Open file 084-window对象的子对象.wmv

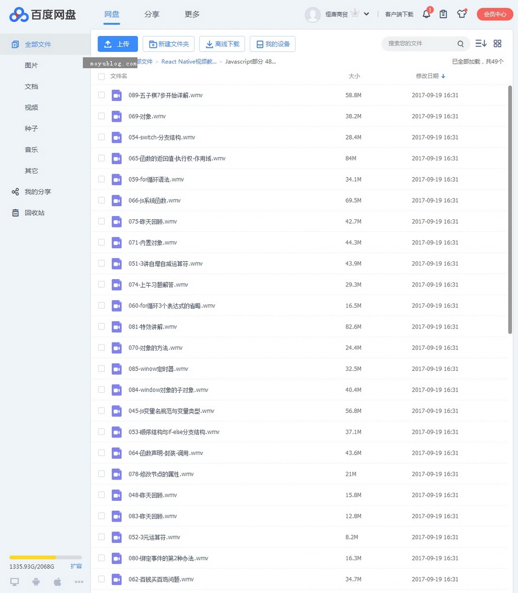[168, 390]
